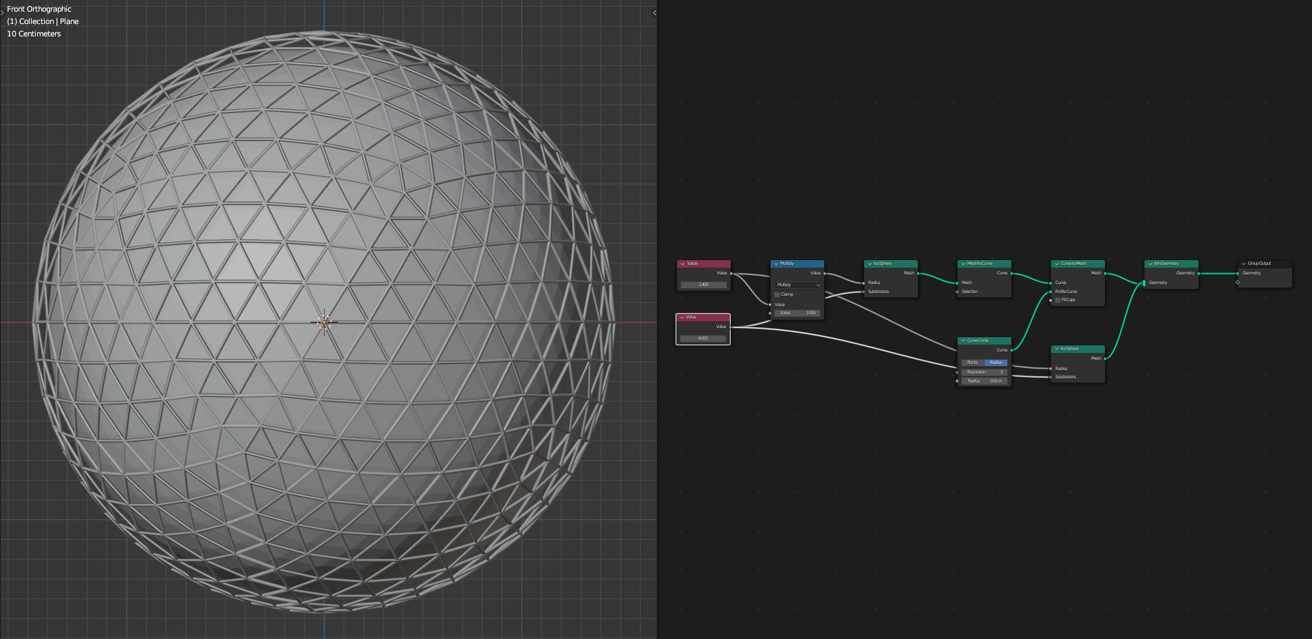Click the 1.400 value field in top Value node

[703, 285]
